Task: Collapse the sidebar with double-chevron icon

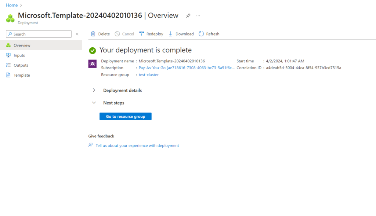Action: [x=77, y=34]
